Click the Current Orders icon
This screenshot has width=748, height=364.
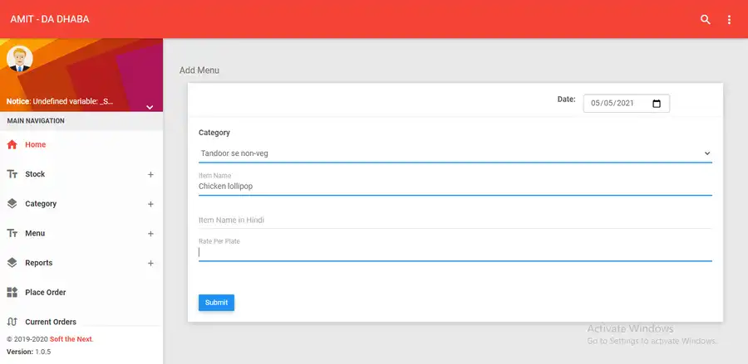(12, 322)
